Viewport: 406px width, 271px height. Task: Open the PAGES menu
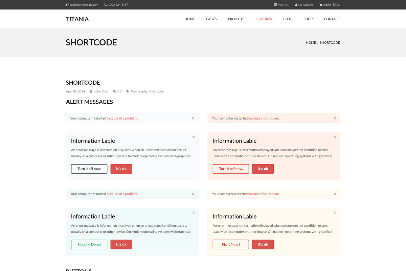tap(211, 19)
